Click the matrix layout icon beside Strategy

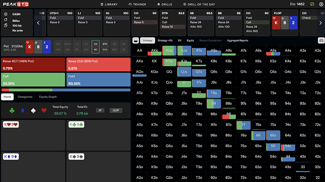135,40
